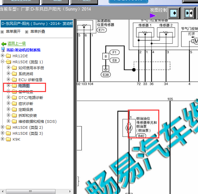Collapse the HR15DE (类型 1) node

coord(2,61)
